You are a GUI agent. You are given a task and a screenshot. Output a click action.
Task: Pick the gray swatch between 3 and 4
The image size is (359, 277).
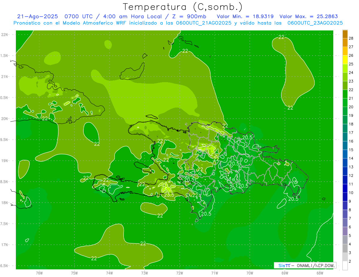click(345, 248)
